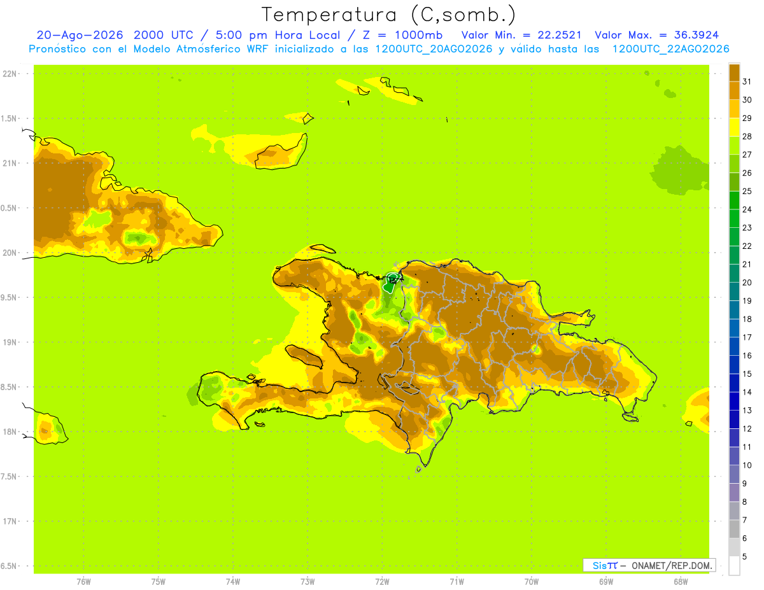Viewport: 764px width, 590px height.
Task: Click the legend value "13"
Action: [747, 410]
